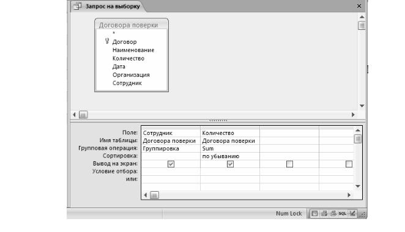Click left arrow of table pane horizontal scrollbar
The height and width of the screenshot is (232, 405).
coord(75,115)
